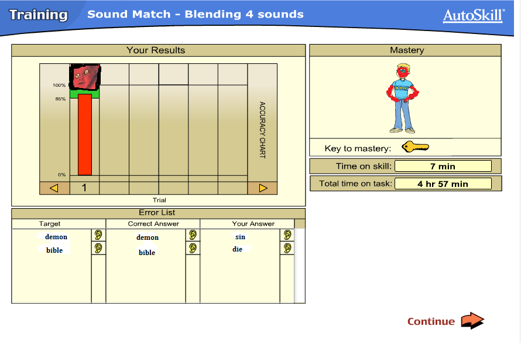Click the mastery character figure
This screenshot has height=343, width=521.
(403, 98)
